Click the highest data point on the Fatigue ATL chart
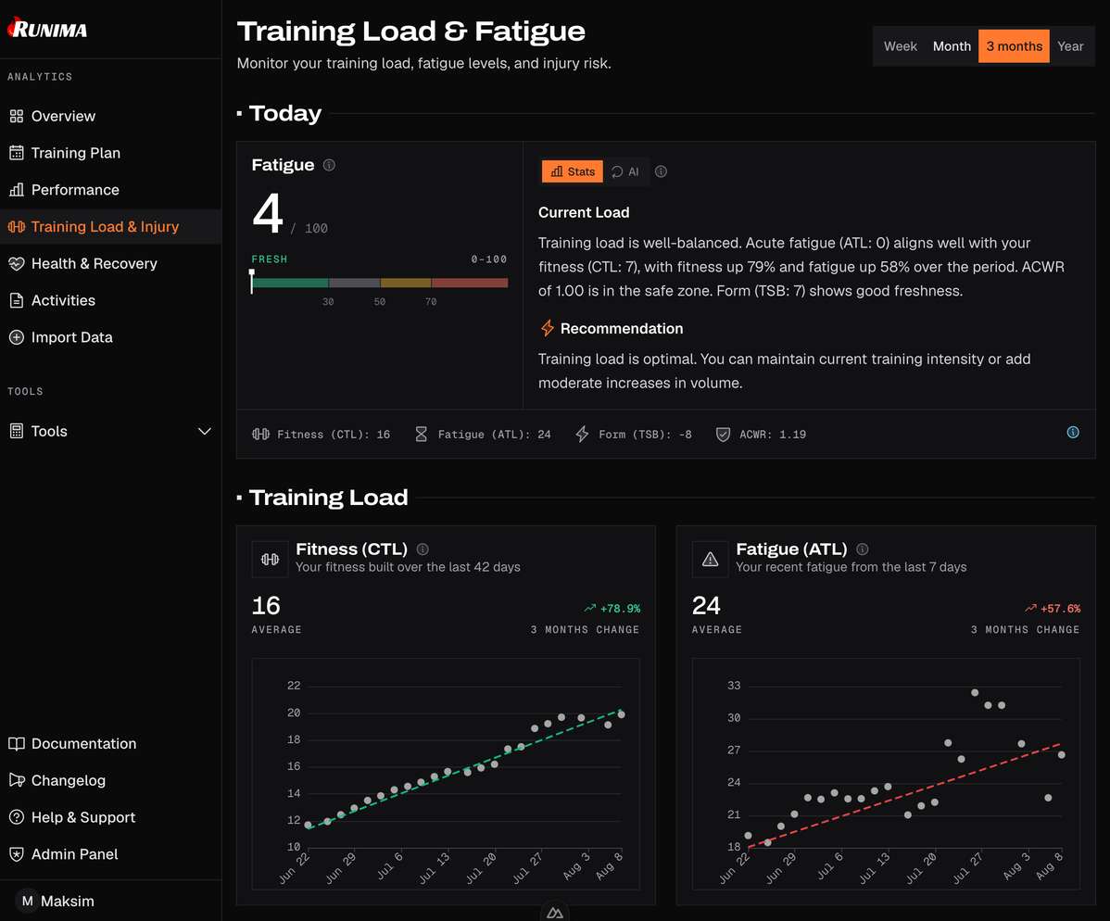Screen dimensions: 1110x921 975,692
